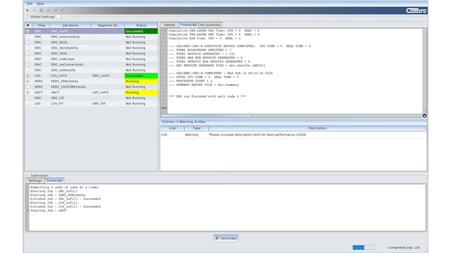Select the DRC_noBumps job row
The width and height of the screenshot is (451, 253).
tap(91, 59)
